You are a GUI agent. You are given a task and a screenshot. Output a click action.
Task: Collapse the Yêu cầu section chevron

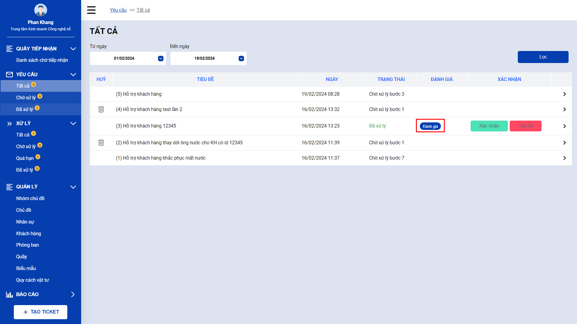pos(73,74)
